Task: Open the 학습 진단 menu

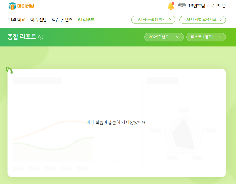Action: [38, 20]
